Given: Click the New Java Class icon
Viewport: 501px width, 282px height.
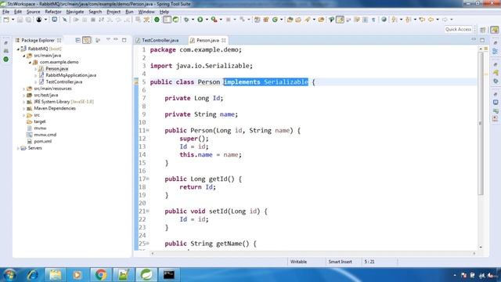Looking at the screenshot, I should (275, 20).
